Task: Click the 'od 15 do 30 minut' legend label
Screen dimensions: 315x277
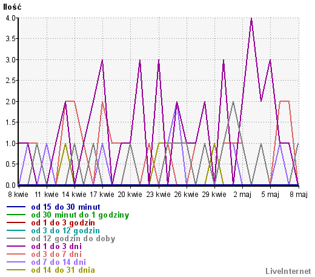Action: tap(65, 207)
